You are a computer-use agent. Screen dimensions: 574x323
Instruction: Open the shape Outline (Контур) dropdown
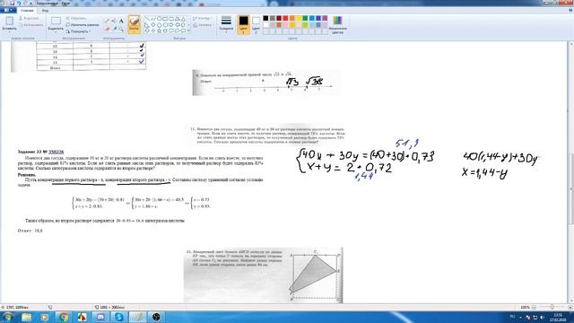click(x=203, y=18)
